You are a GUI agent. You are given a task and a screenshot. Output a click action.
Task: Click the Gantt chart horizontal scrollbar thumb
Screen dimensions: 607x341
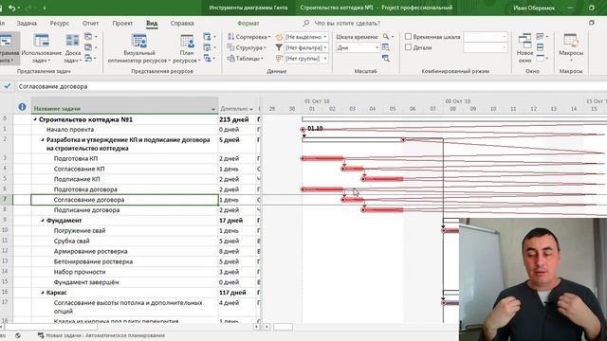click(283, 327)
